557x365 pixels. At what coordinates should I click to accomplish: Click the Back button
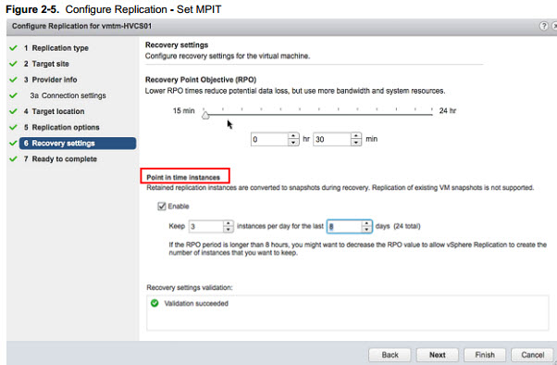tap(390, 355)
